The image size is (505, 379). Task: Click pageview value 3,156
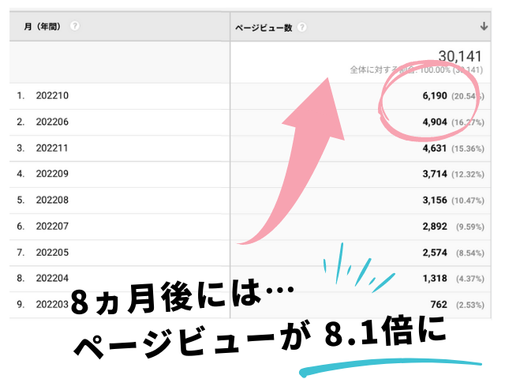(435, 200)
